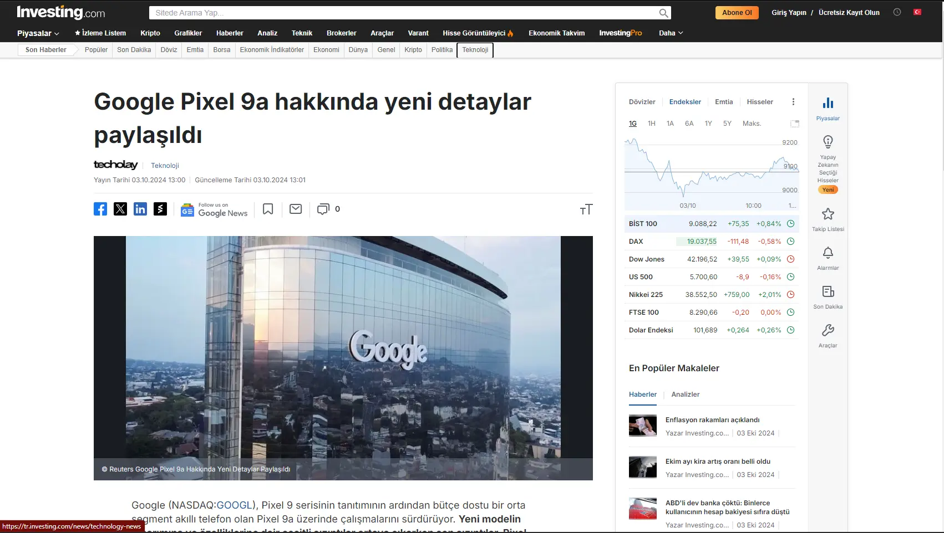Open Son Dakika news subcategory
944x533 pixels.
point(134,50)
